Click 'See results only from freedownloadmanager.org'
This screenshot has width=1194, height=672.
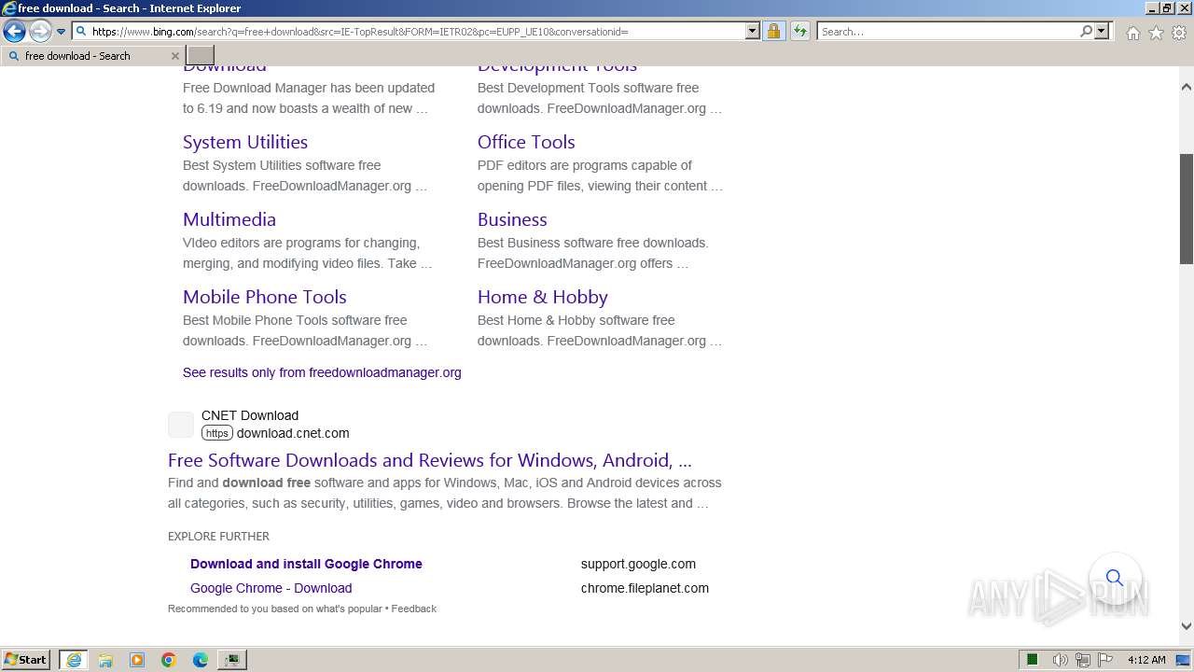(x=322, y=372)
